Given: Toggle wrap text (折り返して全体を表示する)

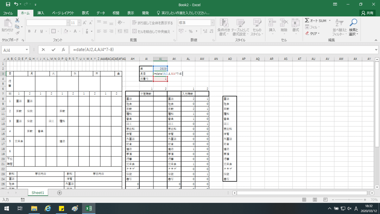Looking at the screenshot, I should [153, 23].
